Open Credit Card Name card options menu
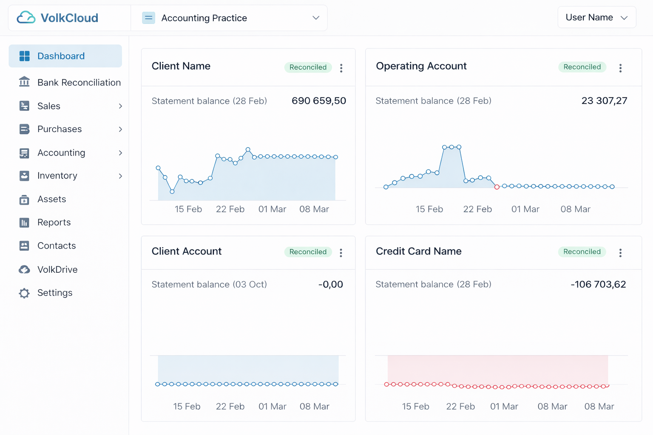The image size is (653, 435). 620,253
